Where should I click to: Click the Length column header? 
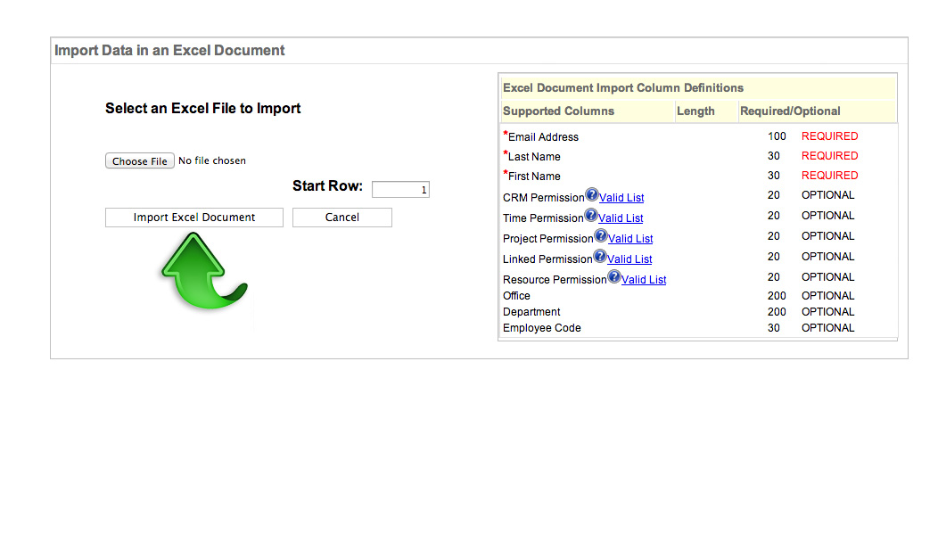(695, 111)
